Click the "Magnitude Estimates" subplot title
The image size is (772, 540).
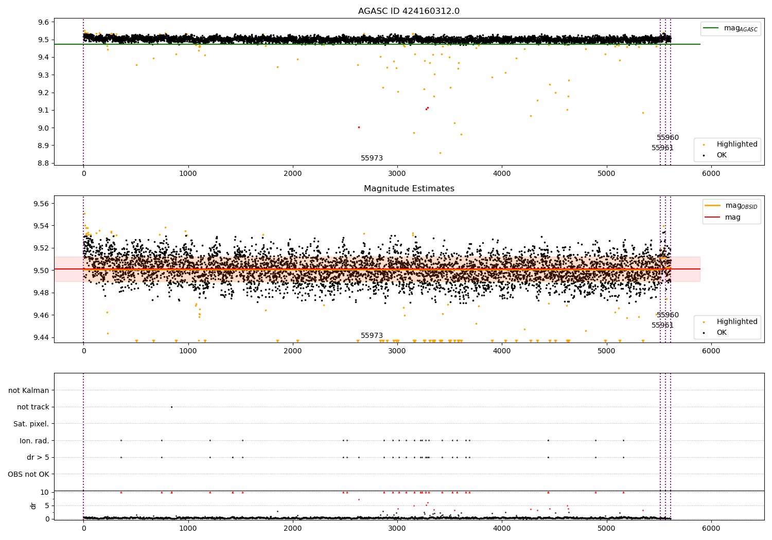click(x=409, y=189)
